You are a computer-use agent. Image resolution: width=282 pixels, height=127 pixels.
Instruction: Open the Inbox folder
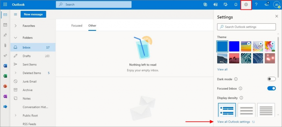point(33,47)
